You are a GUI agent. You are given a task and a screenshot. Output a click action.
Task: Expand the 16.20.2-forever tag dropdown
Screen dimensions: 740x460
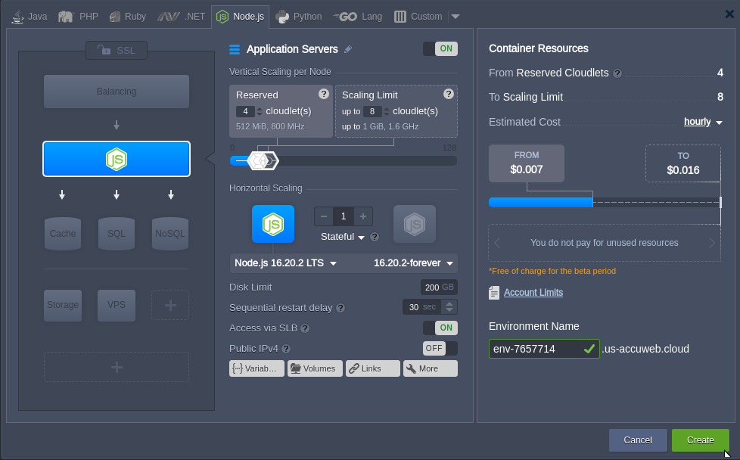tap(413, 263)
